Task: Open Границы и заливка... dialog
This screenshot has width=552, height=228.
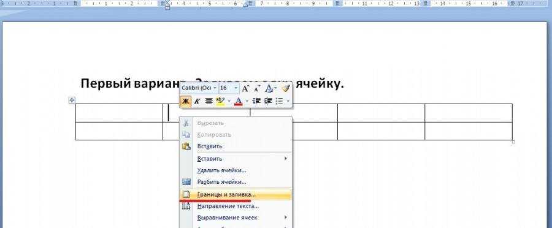Action: coord(236,194)
